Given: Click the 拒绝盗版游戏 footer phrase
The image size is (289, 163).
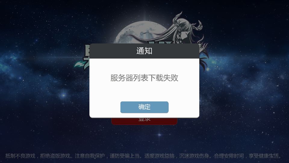Looking at the screenshot, I should pos(55,156).
